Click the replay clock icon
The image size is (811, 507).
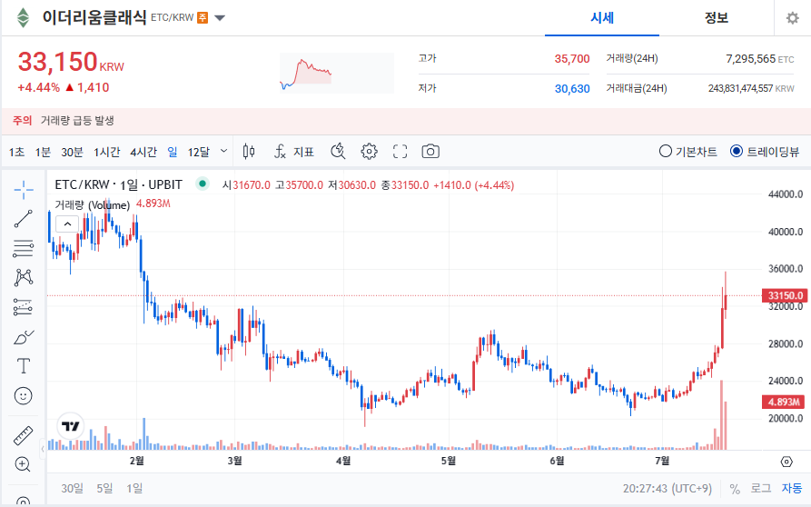338,152
